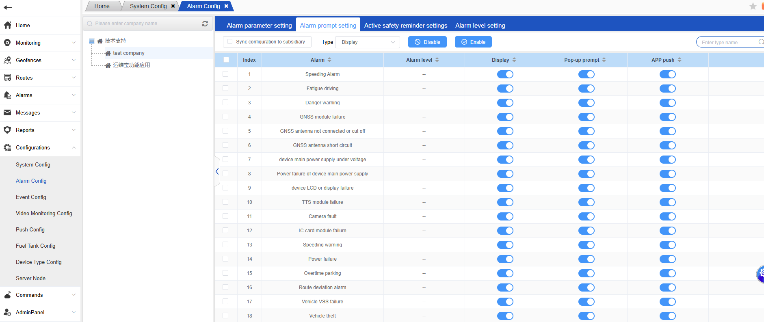This screenshot has width=764, height=322.
Task: Turn off Pop-up prompt for Fatigue driving
Action: tap(586, 89)
